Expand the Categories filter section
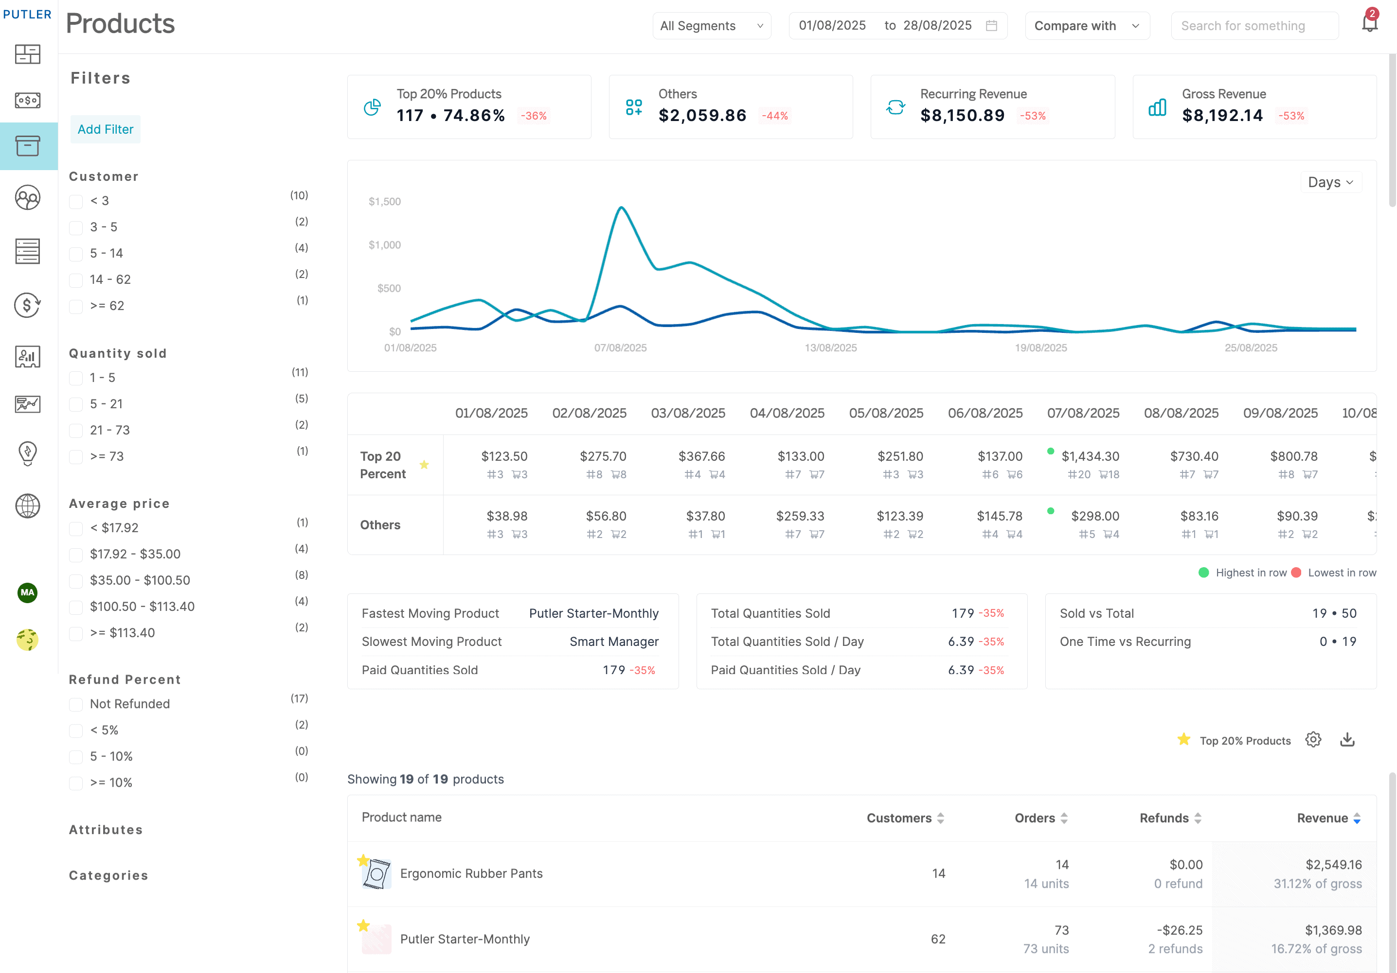Screen dimensions: 1397x973 (107, 875)
